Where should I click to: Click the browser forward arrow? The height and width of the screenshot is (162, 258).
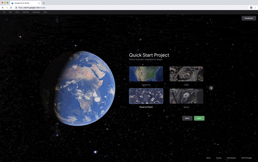pyautogui.click(x=7, y=8)
